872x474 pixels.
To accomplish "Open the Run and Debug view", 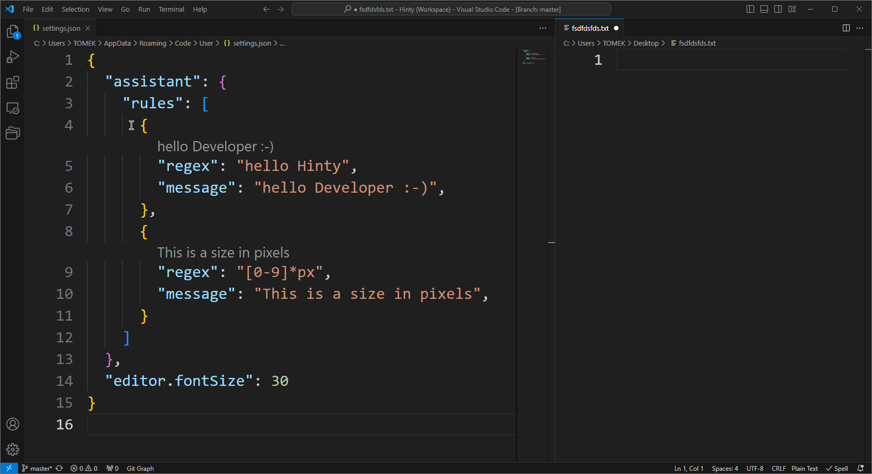I will 13,57.
